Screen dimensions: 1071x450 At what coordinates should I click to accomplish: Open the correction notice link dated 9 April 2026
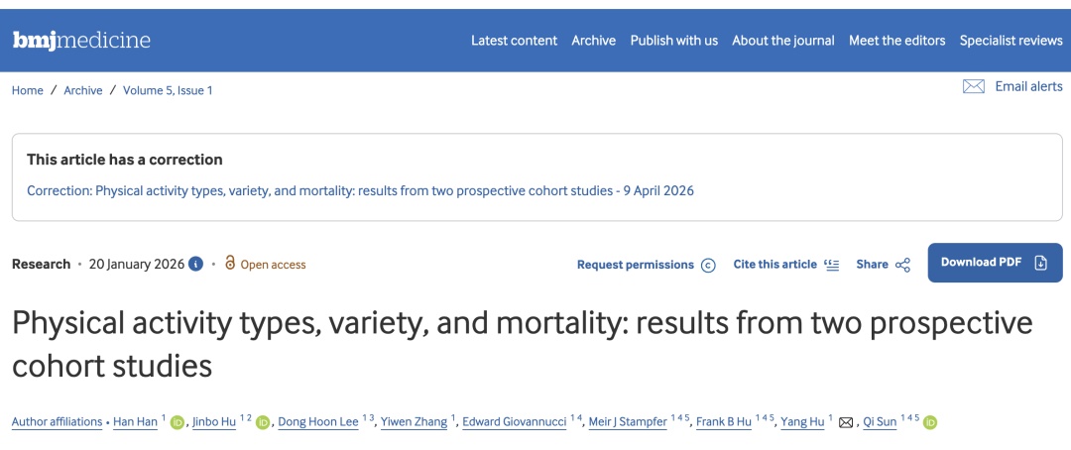360,190
